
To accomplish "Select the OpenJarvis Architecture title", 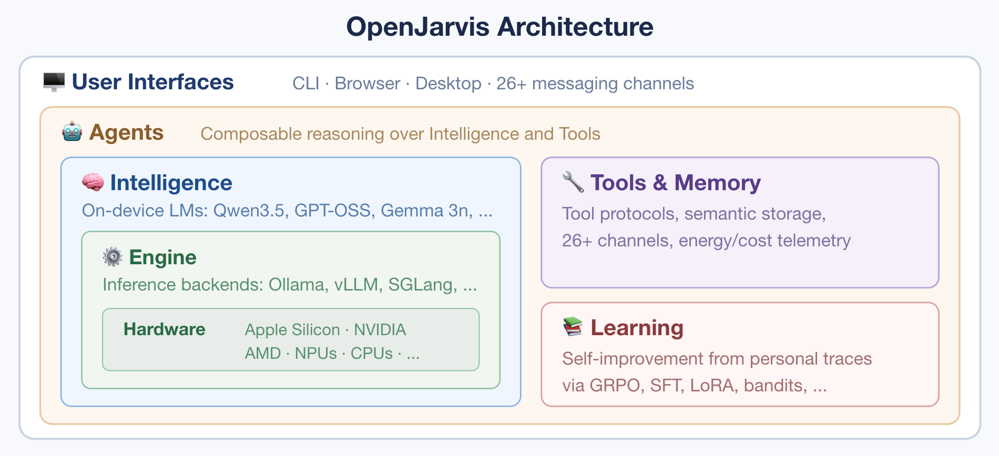I will [x=499, y=27].
